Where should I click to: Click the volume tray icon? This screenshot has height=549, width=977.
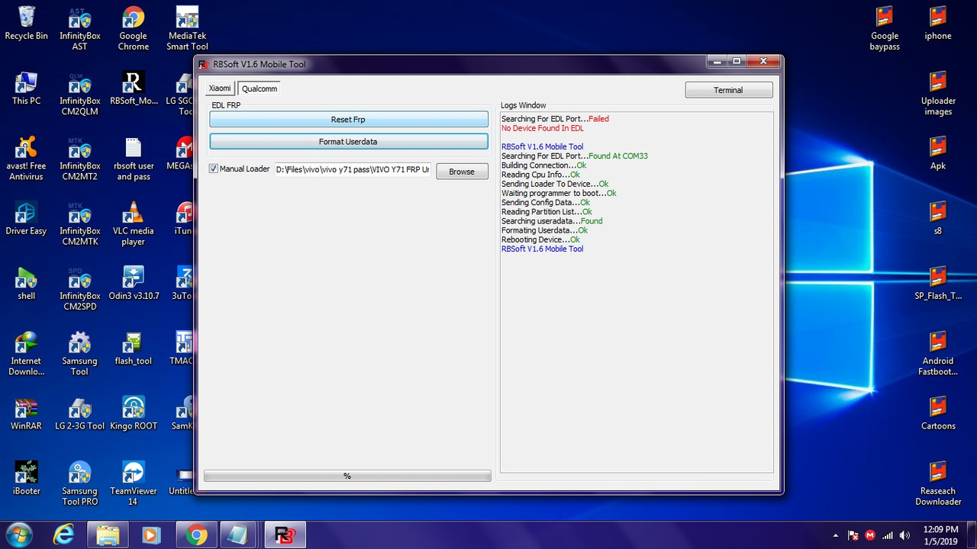click(x=904, y=535)
